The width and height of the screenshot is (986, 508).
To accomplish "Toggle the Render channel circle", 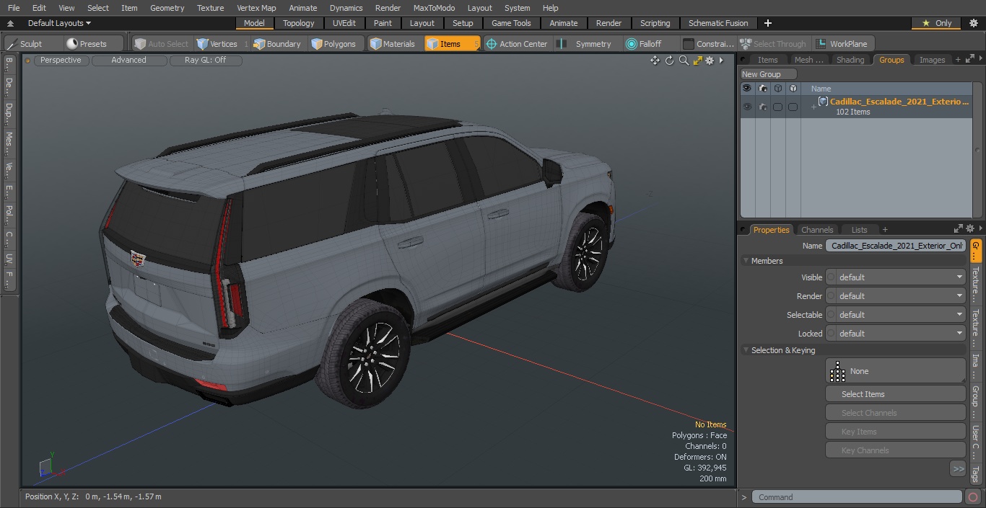I will [x=831, y=296].
